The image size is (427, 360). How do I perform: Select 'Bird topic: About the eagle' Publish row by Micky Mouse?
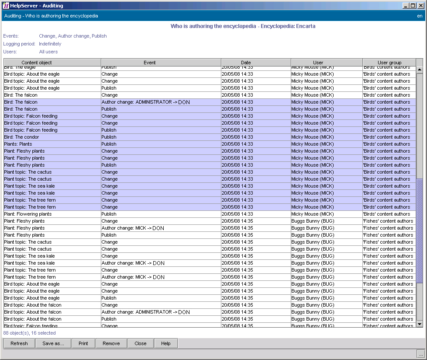tap(210, 88)
